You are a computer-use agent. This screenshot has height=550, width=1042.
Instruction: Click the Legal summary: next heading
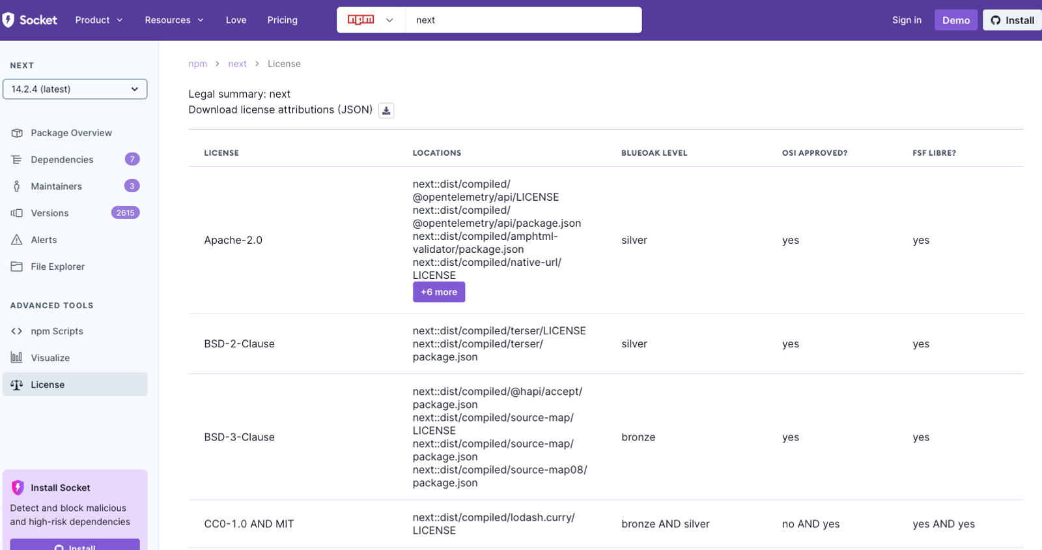point(240,94)
